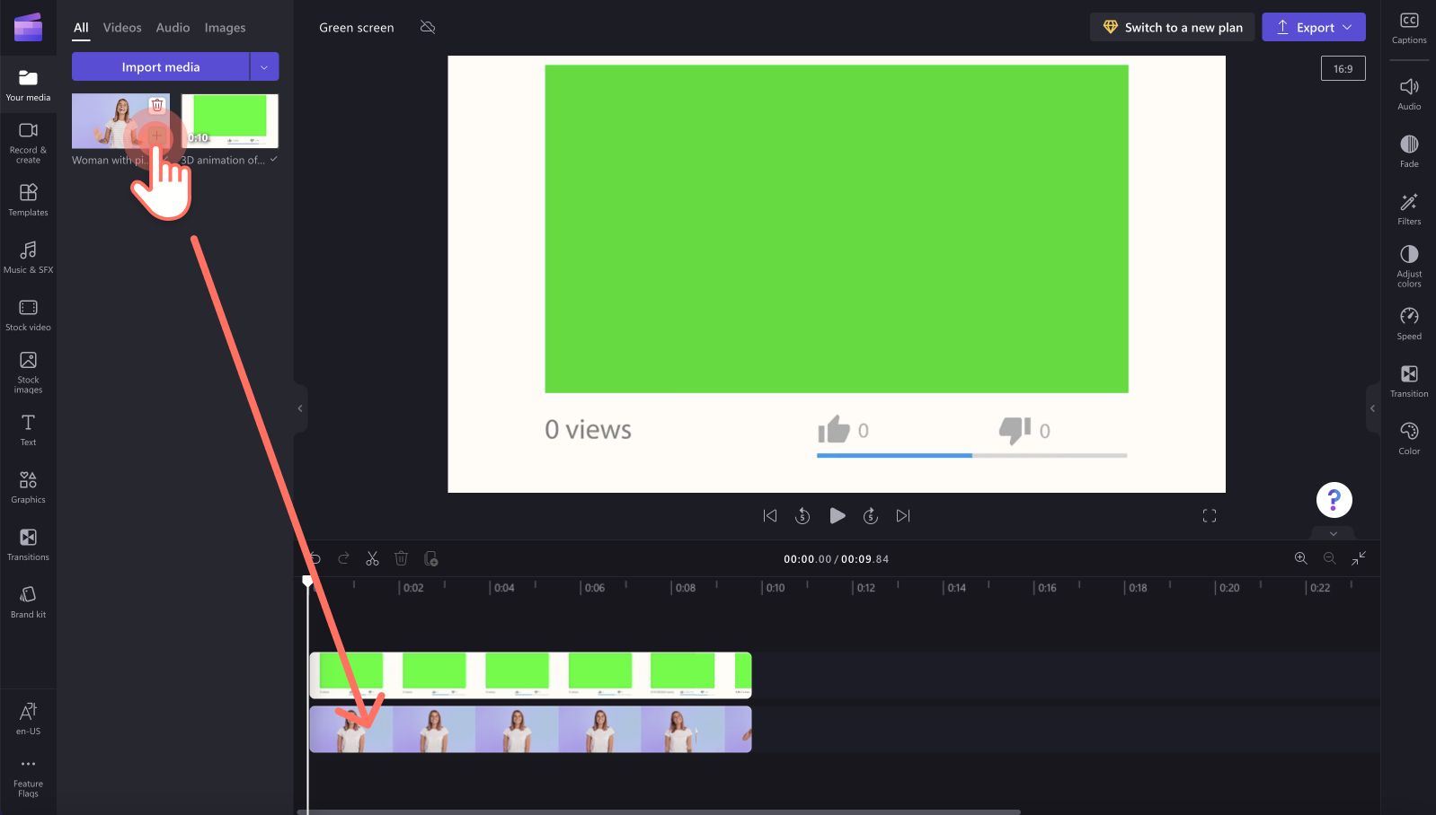Screen dimensions: 1436x815
Task: Open the Speed panel
Action: pos(1409,323)
